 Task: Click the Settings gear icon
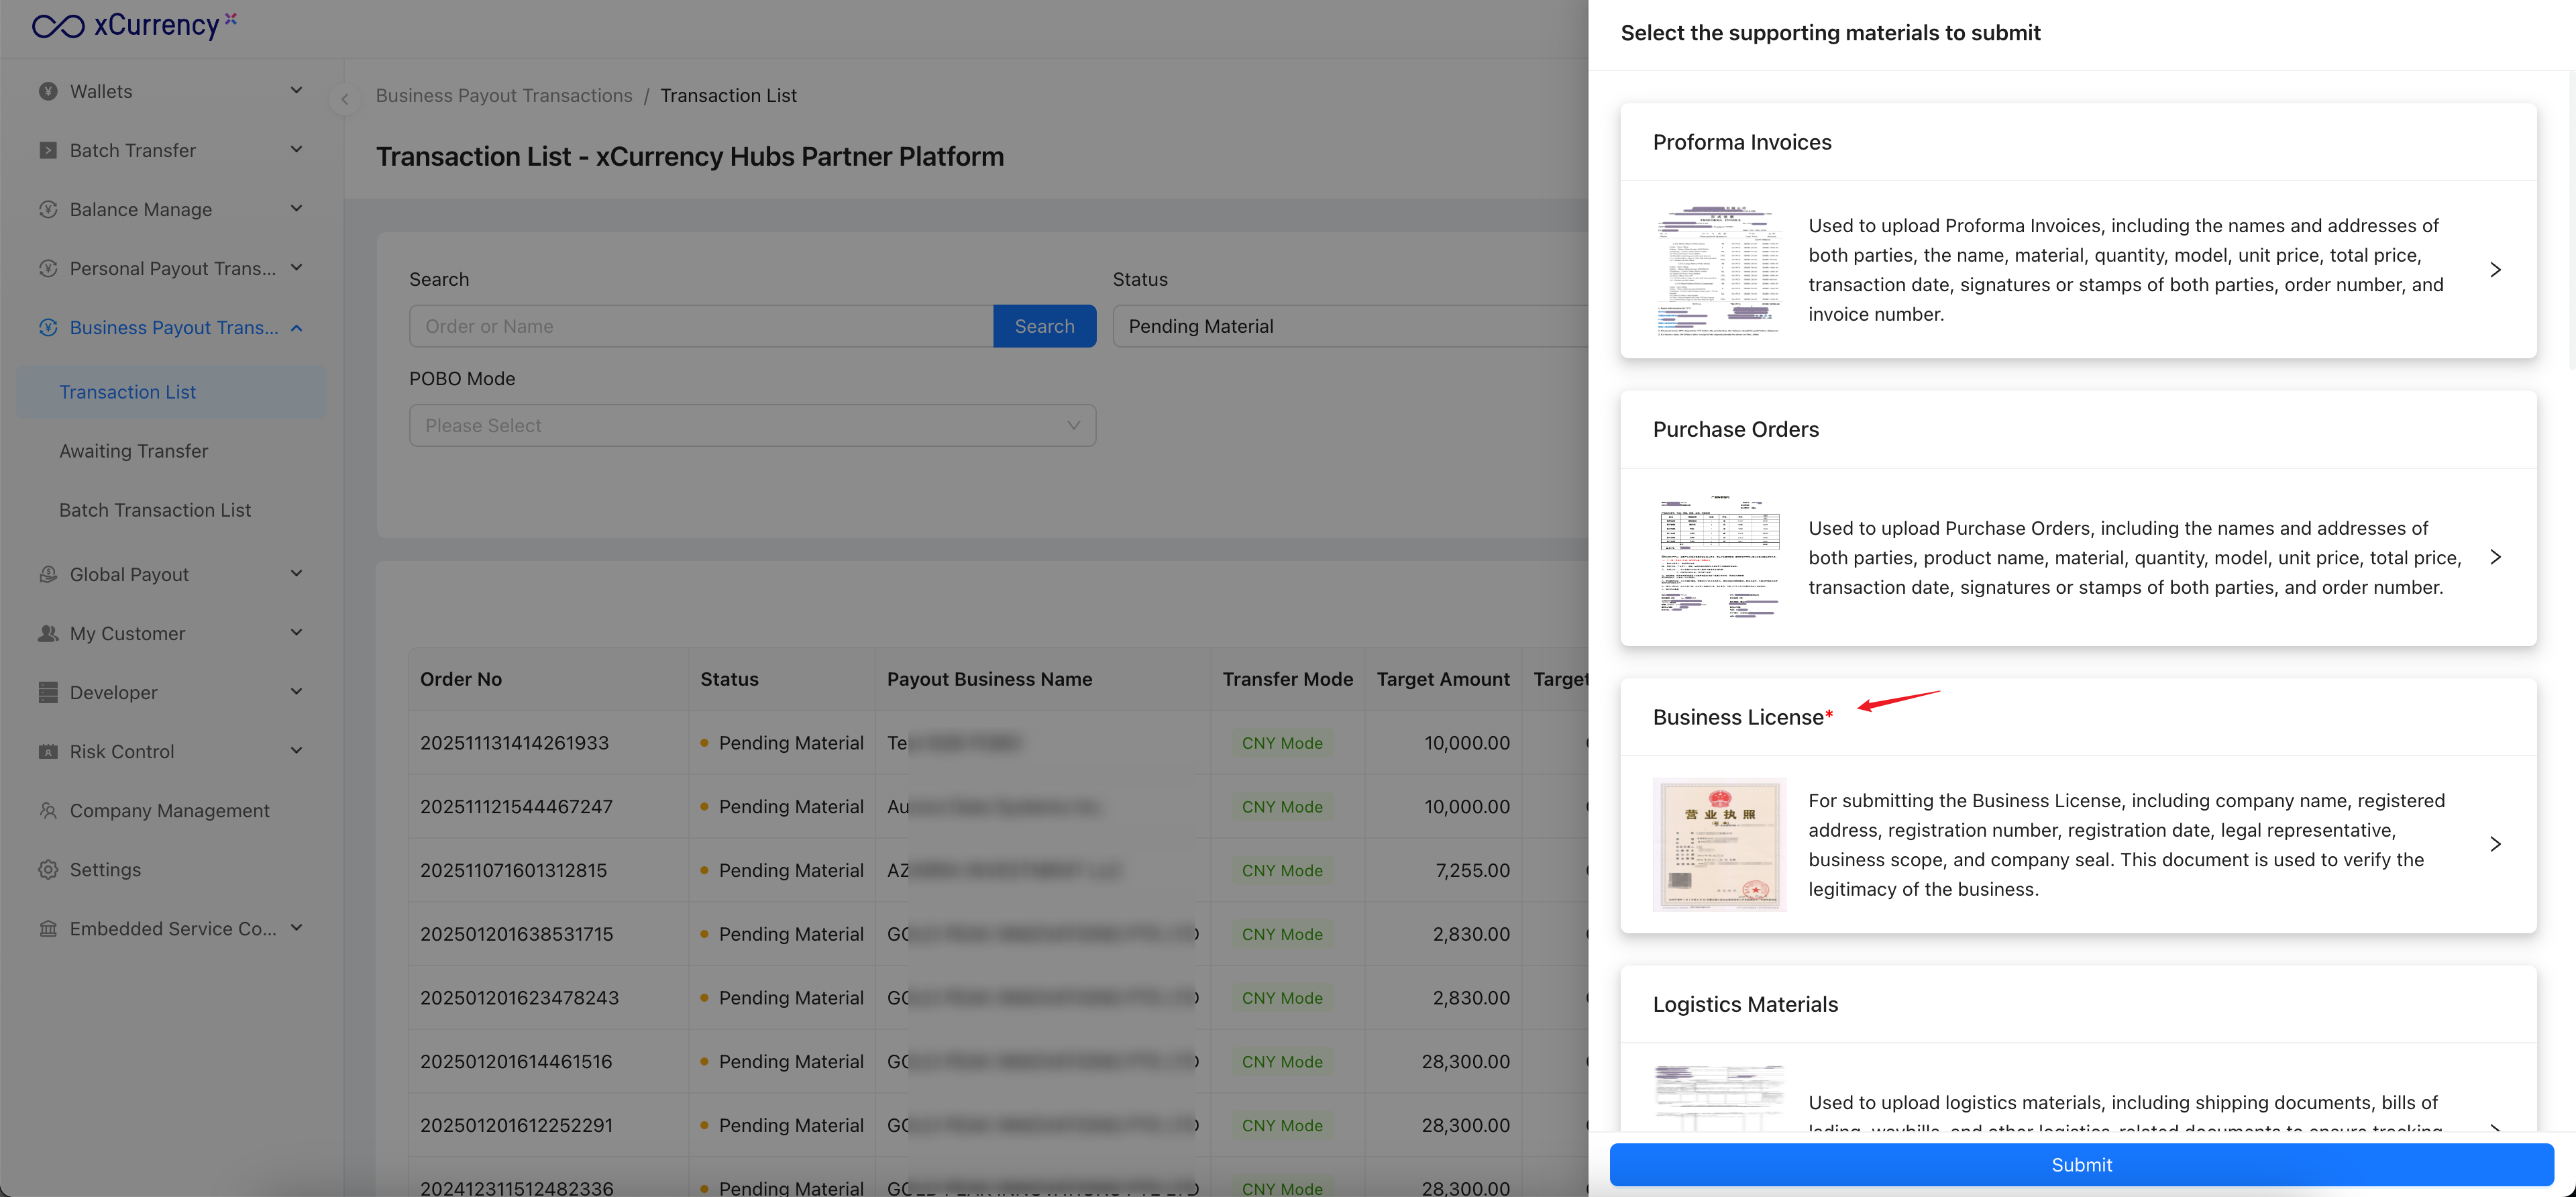click(48, 869)
